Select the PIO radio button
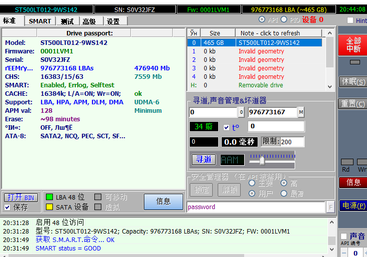This screenshot has height=257, width=367. (284, 19)
